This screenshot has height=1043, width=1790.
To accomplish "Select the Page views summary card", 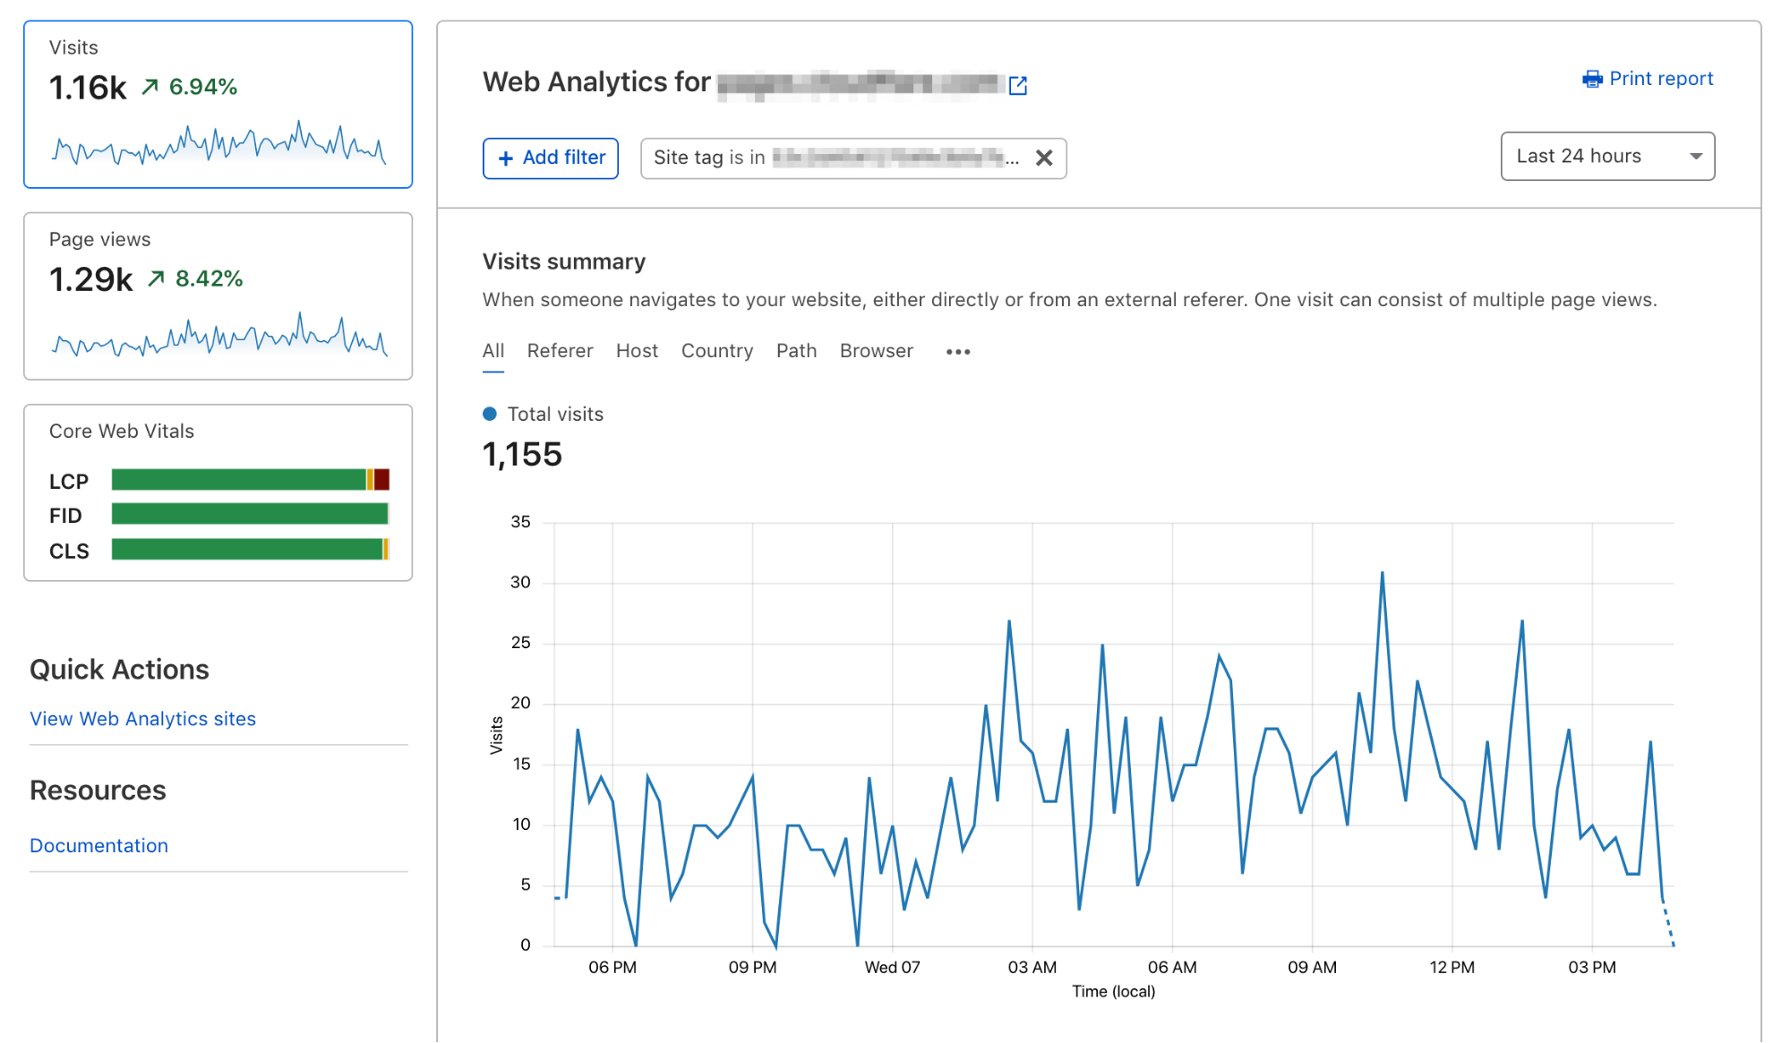I will pyautogui.click(x=218, y=295).
